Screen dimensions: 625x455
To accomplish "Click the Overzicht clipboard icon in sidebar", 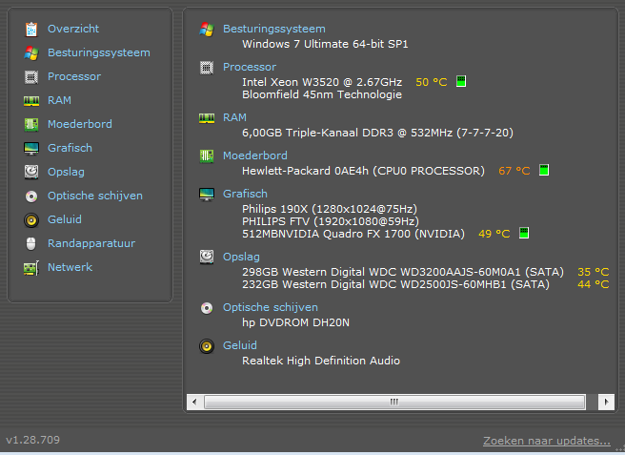I will (x=31, y=30).
